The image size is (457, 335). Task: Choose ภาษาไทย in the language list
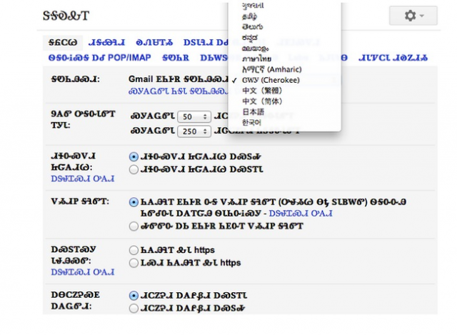click(x=258, y=59)
